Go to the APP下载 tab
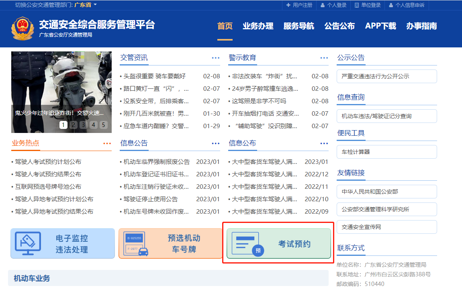The height and width of the screenshot is (288, 462). pos(380,26)
